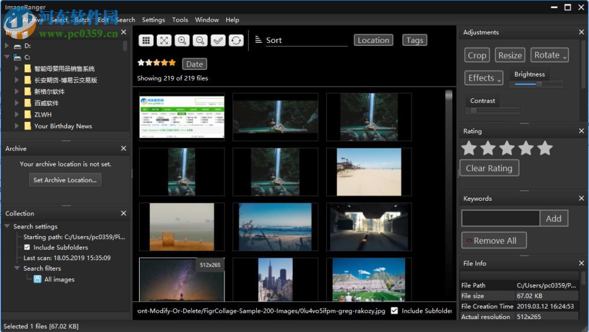Click the fit-to-screen expand icon
589x332 pixels.
(x=164, y=40)
